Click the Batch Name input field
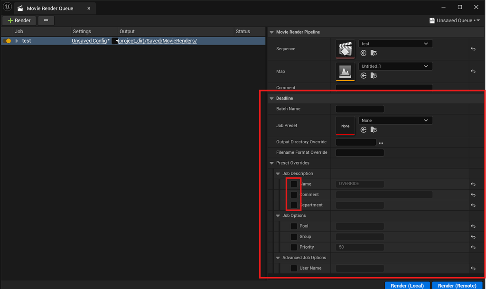The height and width of the screenshot is (289, 486). pos(359,109)
